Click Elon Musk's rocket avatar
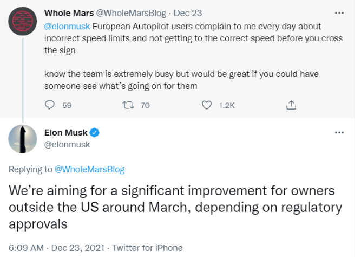Viewport: 361px width, 257px height. coord(23,139)
